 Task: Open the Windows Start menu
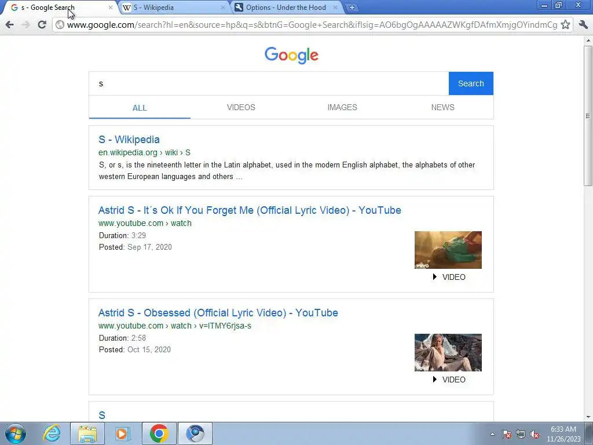pos(16,433)
